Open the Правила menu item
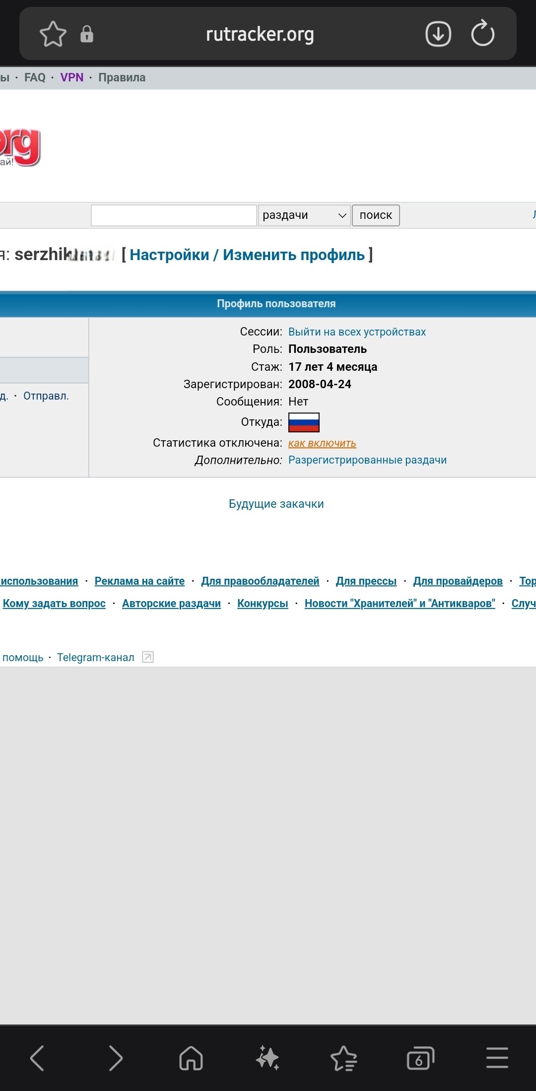This screenshot has height=1091, width=536. pos(122,77)
